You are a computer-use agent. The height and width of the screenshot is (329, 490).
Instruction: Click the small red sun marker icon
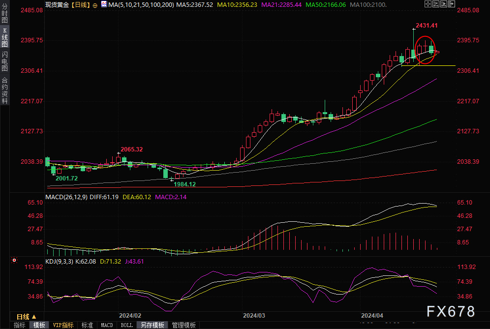[15, 260]
